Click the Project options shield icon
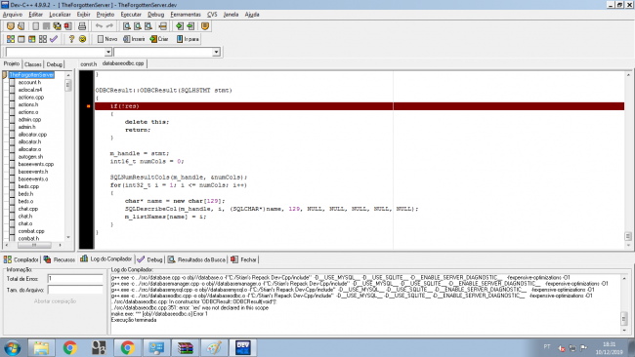635x357 pixels. point(205,26)
